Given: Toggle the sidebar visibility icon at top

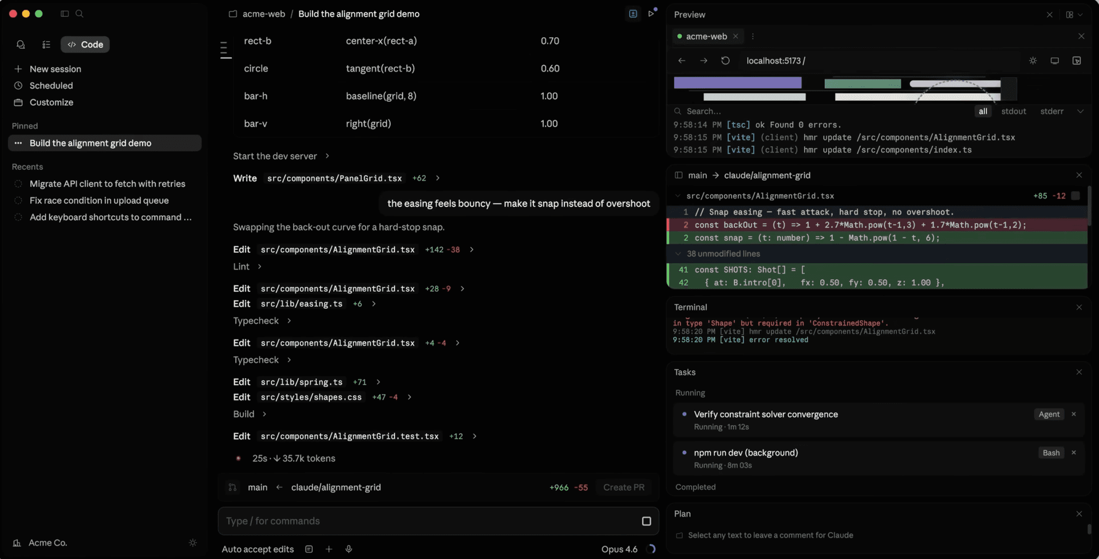Looking at the screenshot, I should (64, 14).
